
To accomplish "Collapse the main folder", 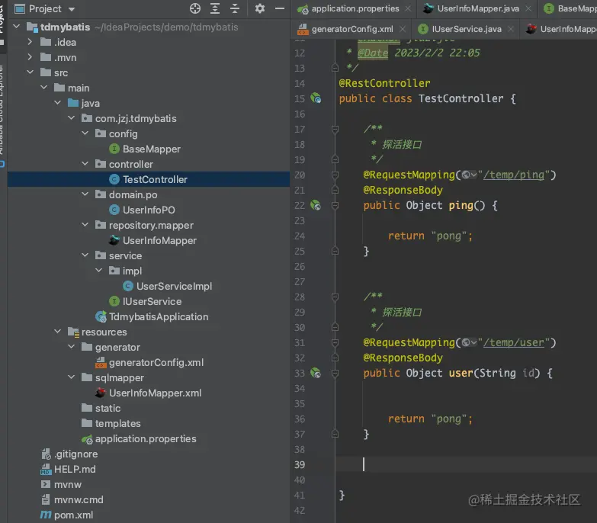I will 43,87.
